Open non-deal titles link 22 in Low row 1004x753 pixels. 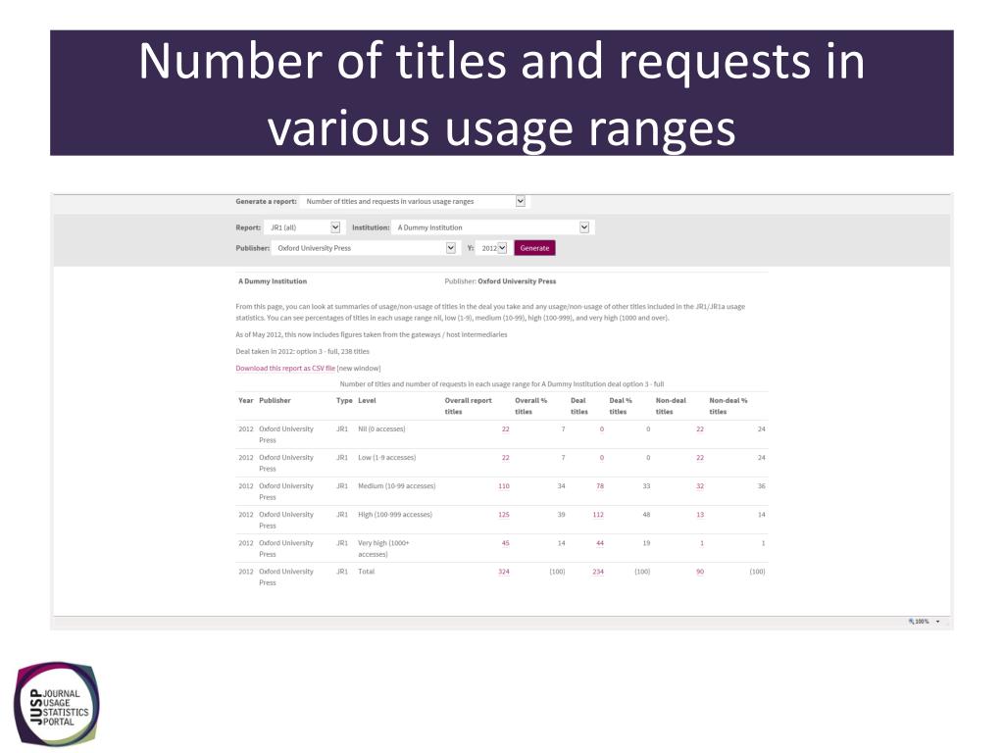point(700,458)
